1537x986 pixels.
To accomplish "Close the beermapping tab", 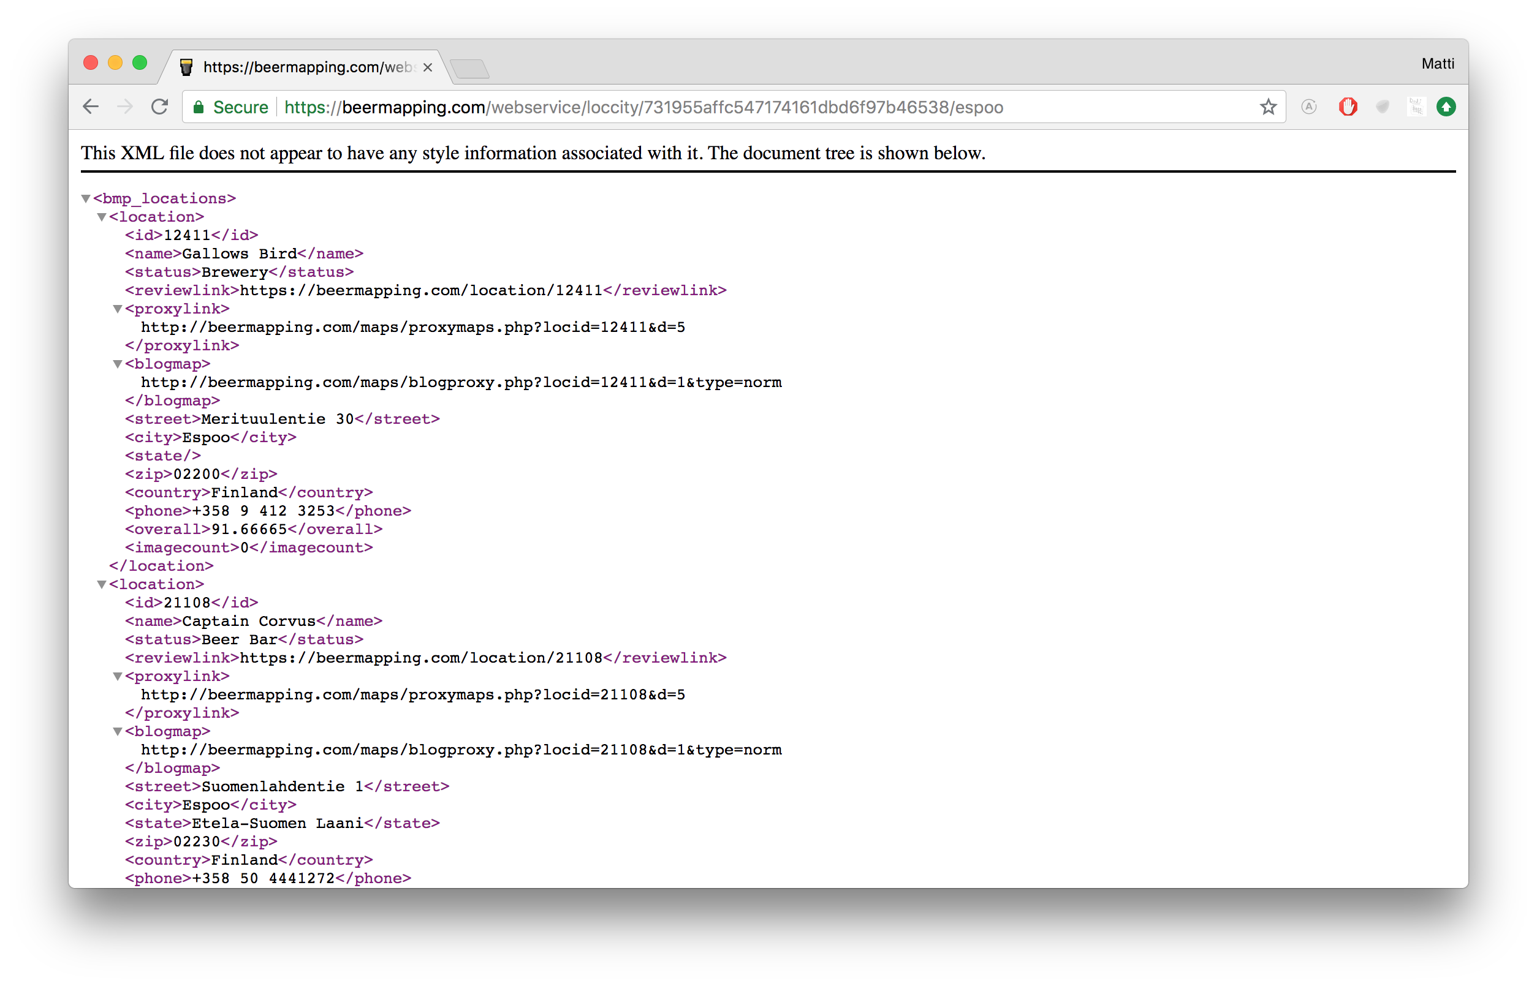I will coord(428,67).
